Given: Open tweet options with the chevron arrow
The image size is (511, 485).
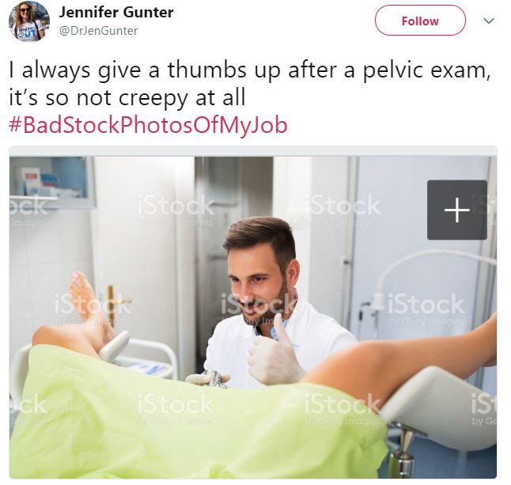Looking at the screenshot, I should (x=489, y=21).
